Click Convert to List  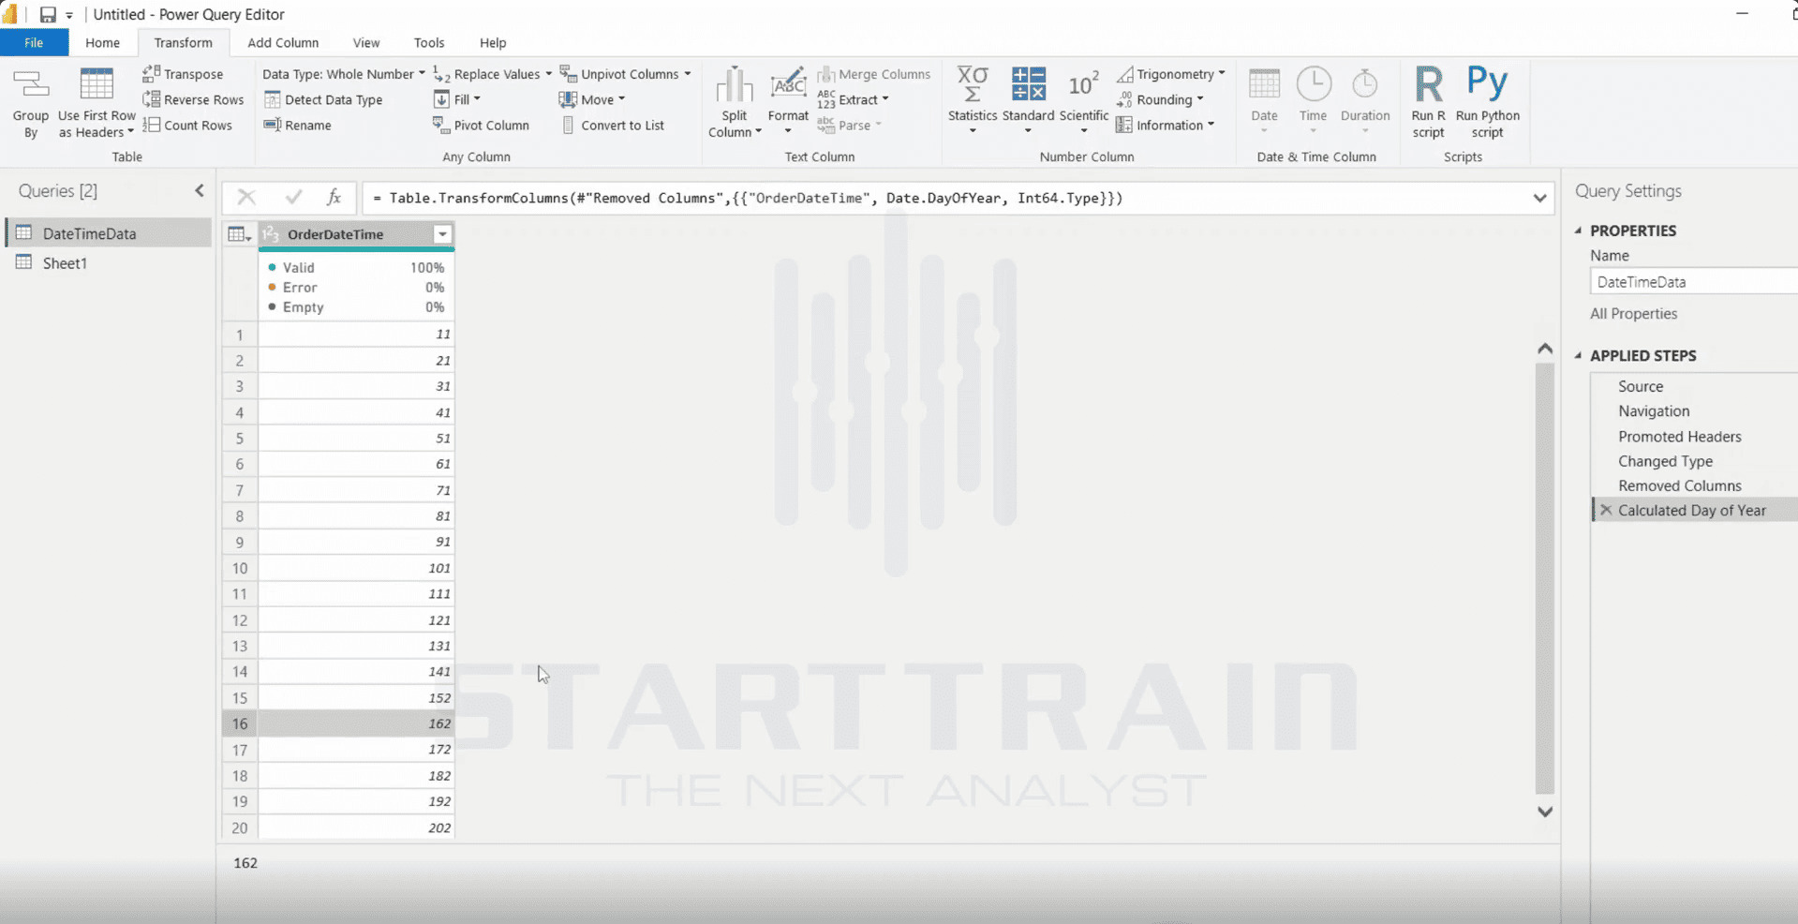(x=614, y=125)
